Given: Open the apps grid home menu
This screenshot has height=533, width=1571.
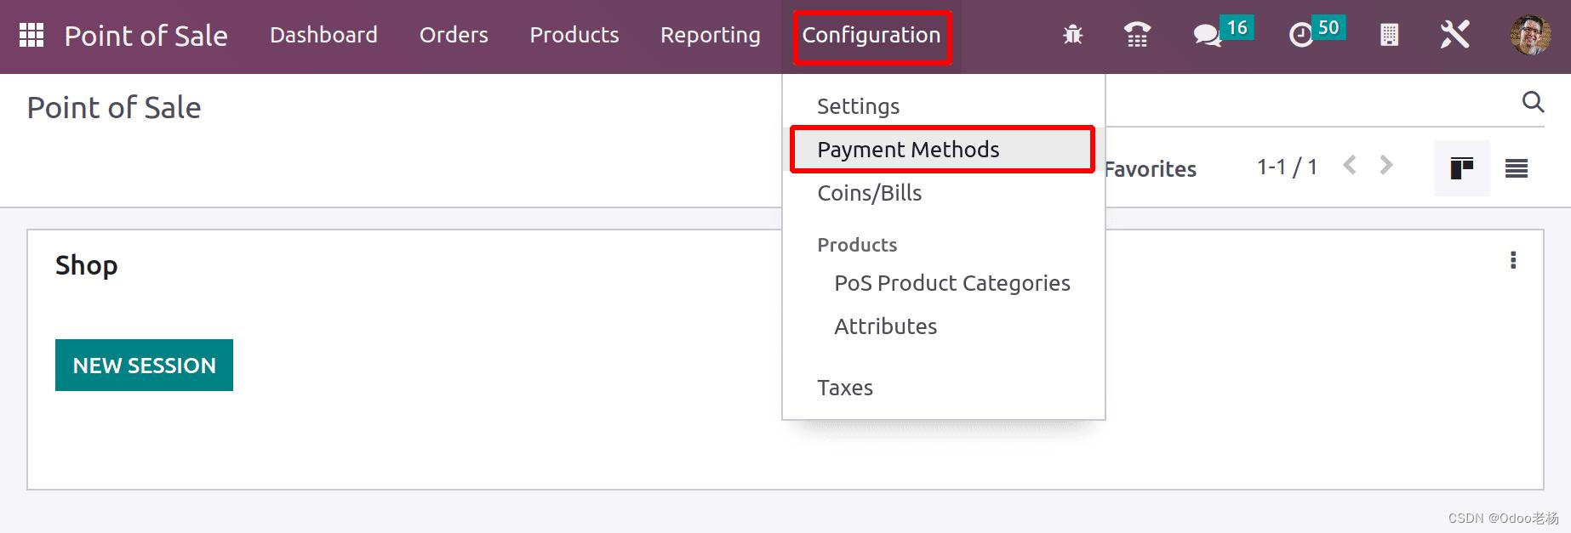Looking at the screenshot, I should (x=31, y=35).
